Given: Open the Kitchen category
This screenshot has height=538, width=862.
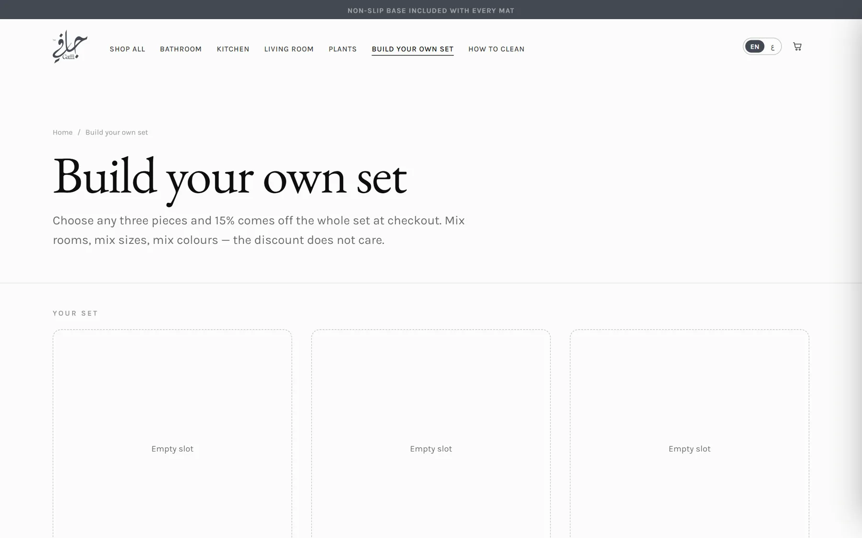Looking at the screenshot, I should tap(233, 49).
